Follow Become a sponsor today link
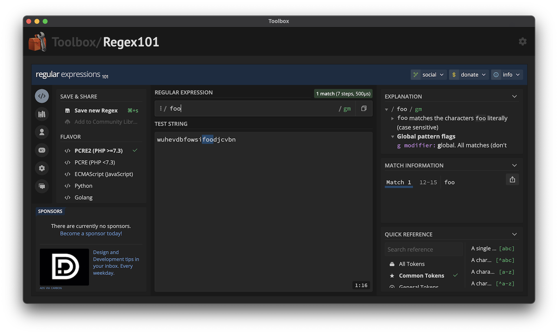 [x=91, y=233]
